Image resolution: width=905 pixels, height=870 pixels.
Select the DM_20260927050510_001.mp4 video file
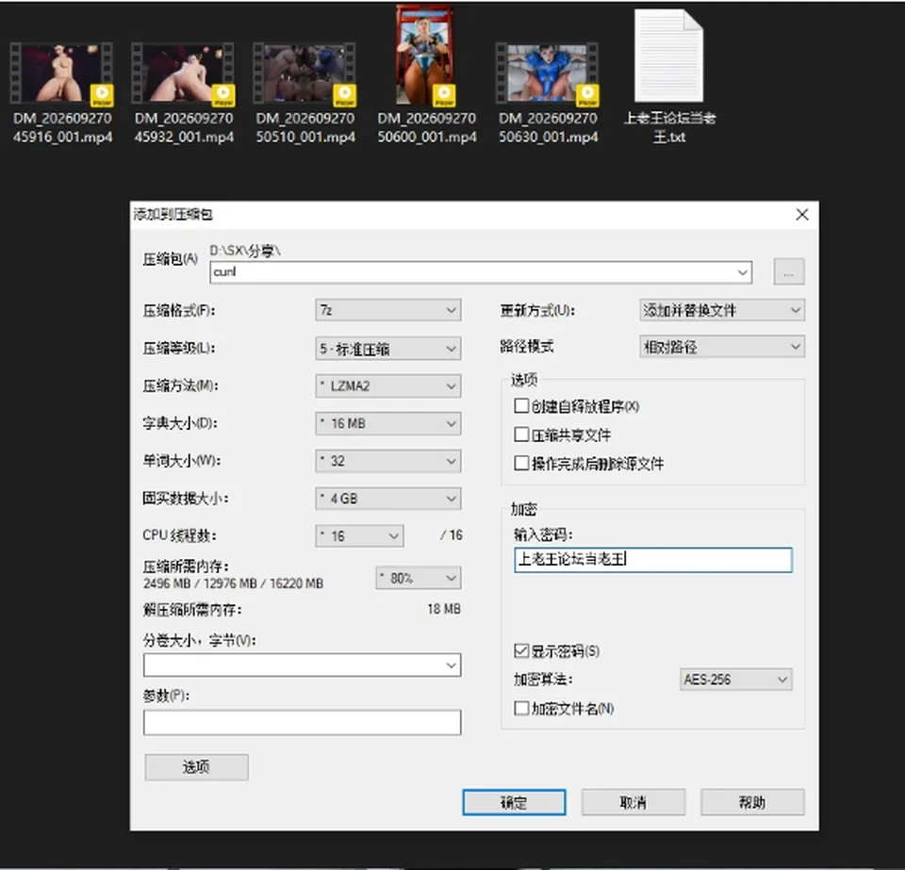(304, 92)
